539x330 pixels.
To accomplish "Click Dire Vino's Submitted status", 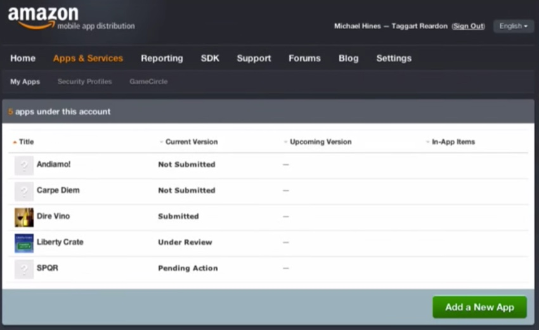I will click(x=178, y=216).
